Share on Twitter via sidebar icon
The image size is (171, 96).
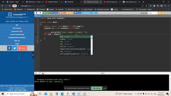pyautogui.click(x=15, y=48)
